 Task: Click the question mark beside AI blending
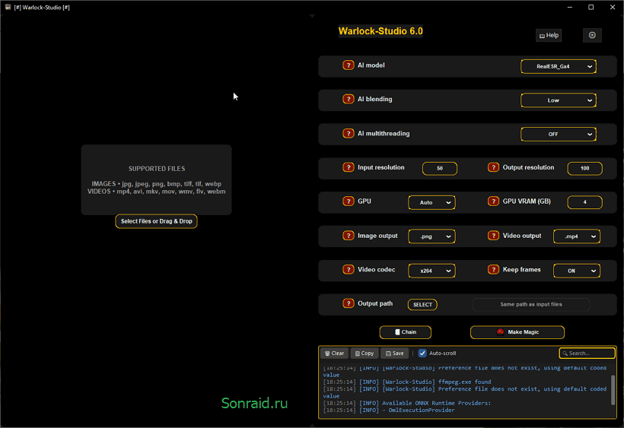click(349, 99)
